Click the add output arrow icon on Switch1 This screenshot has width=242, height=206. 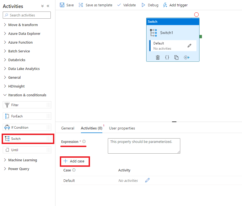tap(187, 57)
